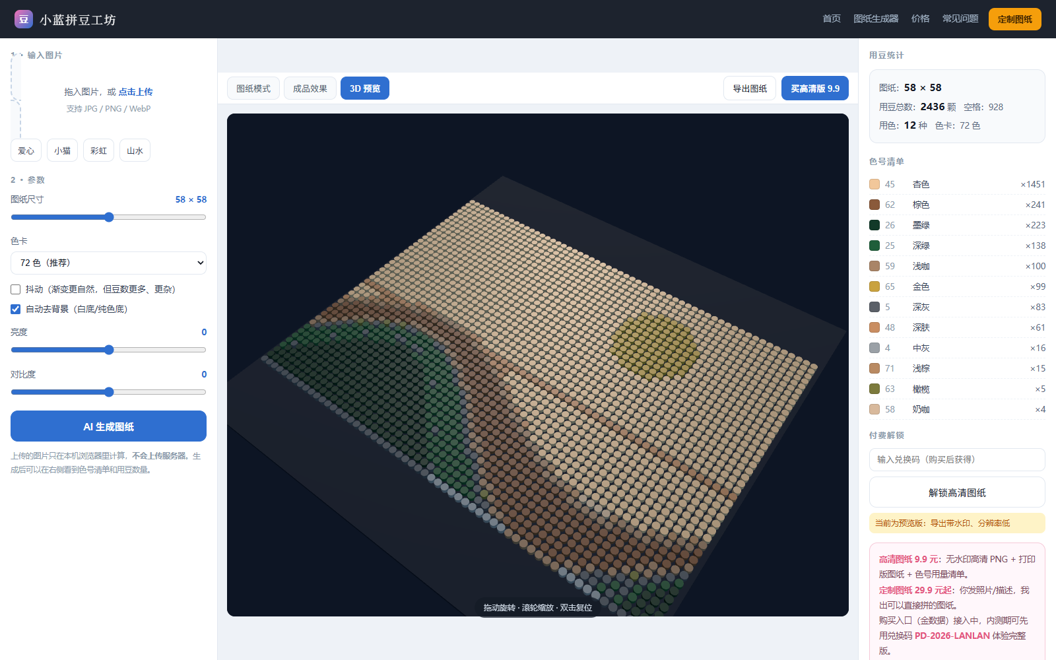The height and width of the screenshot is (660, 1056).
Task: Click the 导出图纸 button
Action: (x=750, y=88)
